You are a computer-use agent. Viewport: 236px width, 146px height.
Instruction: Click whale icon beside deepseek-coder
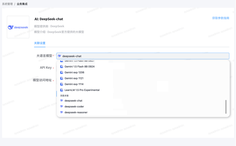click(x=61, y=106)
